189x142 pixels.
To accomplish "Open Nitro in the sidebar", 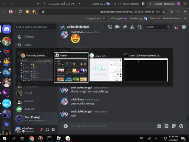I will (x=36, y=45).
